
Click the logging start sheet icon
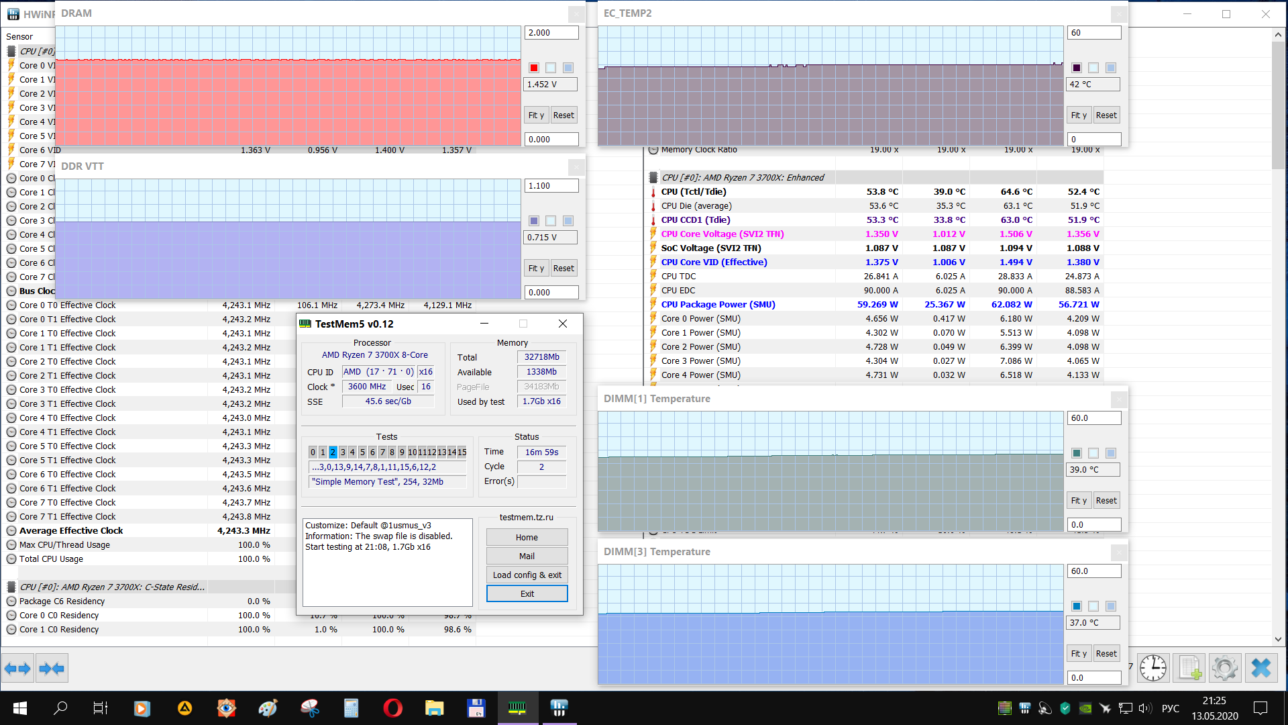click(1189, 668)
